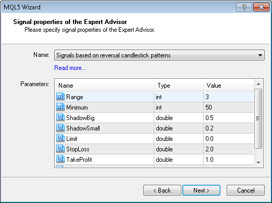Click the double type cell for TakeProfit
This screenshot has height=203, width=272.
tap(179, 160)
